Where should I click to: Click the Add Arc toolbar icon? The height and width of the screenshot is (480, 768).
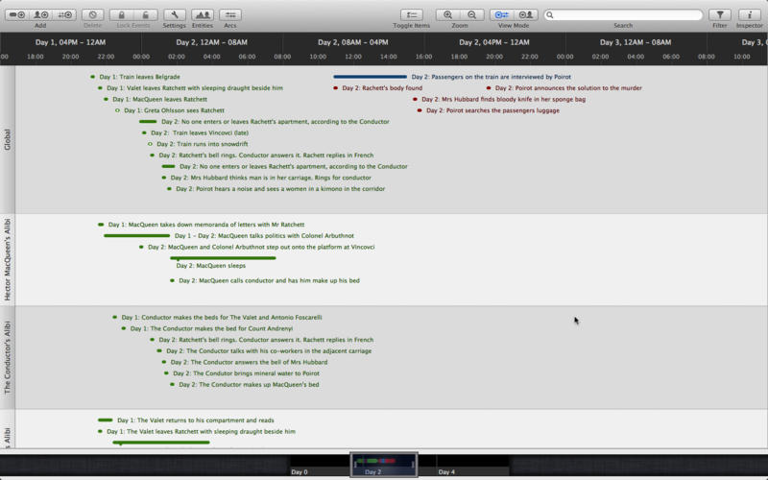65,14
